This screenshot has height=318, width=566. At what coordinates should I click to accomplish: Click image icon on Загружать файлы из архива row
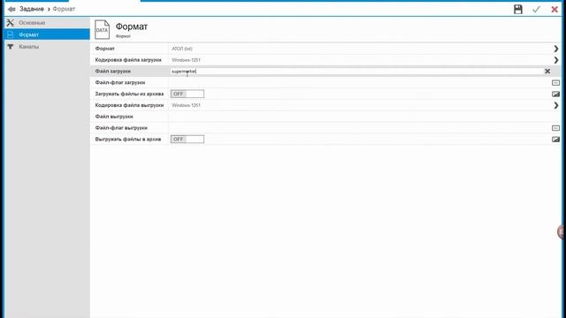pyautogui.click(x=555, y=95)
